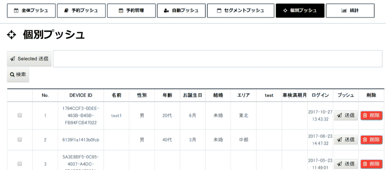Viewport: 386px width, 170px height.
Task: Click the calendar icon on セグメントプッシュ tab
Action: click(x=219, y=11)
